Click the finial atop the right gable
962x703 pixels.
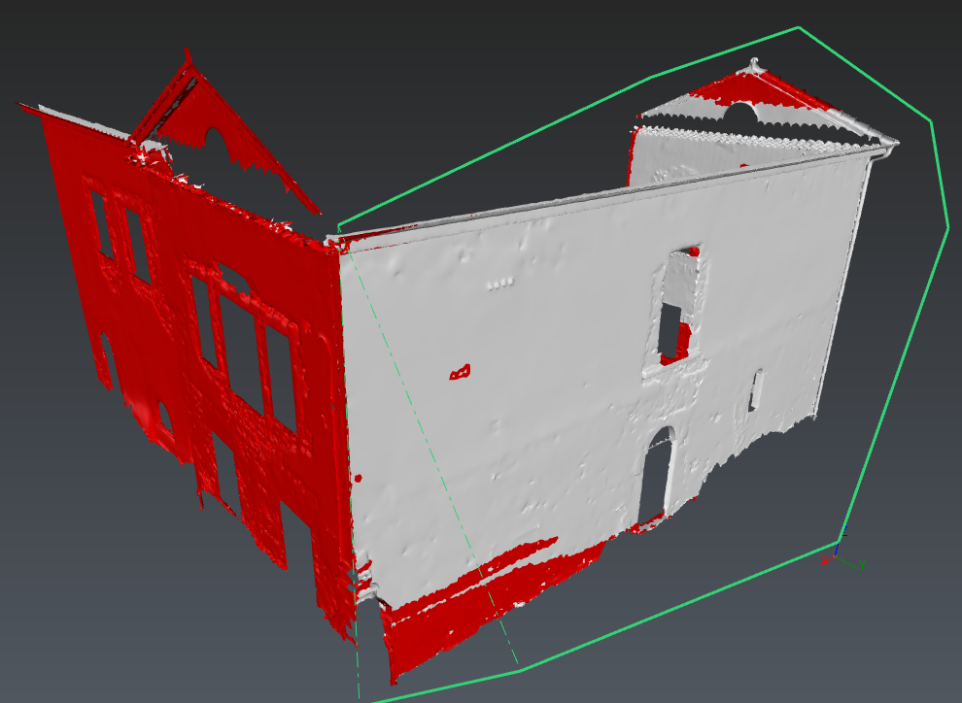[754, 64]
